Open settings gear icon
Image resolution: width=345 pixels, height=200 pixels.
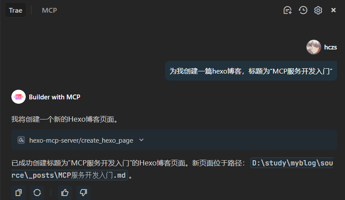coord(318,10)
